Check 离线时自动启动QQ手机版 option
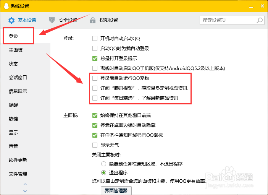Image resolution: width=268 pixels, height=195 pixels. pos(95,68)
